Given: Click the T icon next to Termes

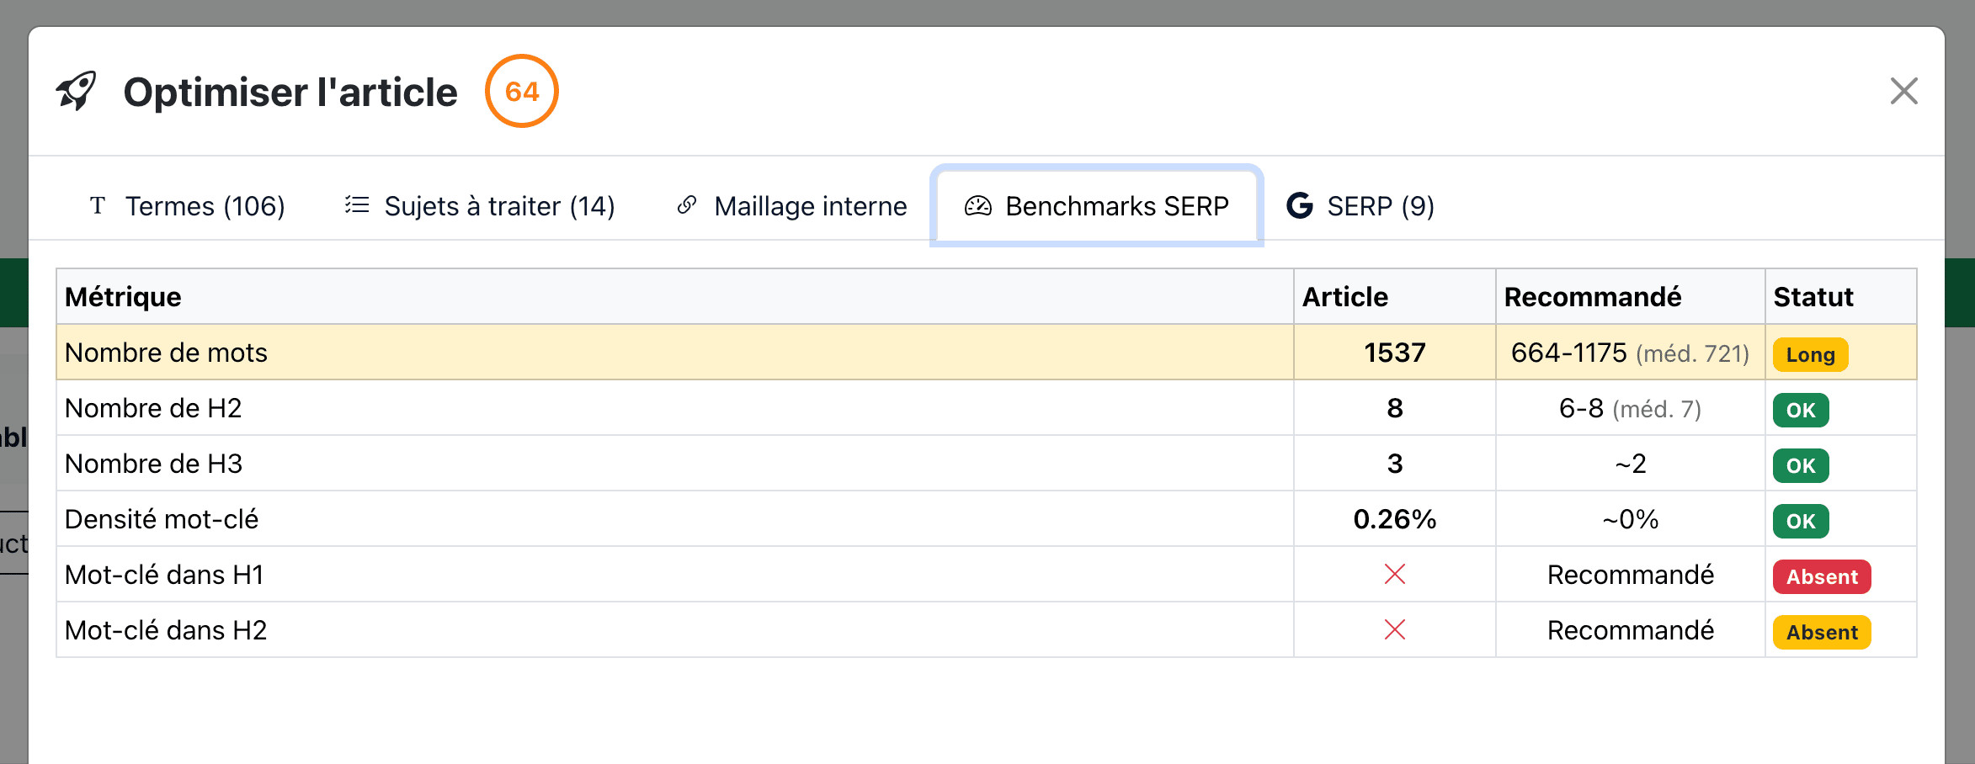Looking at the screenshot, I should 98,205.
